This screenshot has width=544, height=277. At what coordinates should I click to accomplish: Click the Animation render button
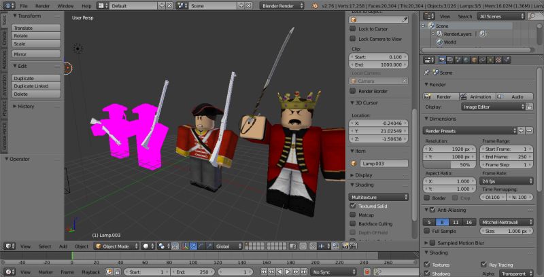(477, 96)
